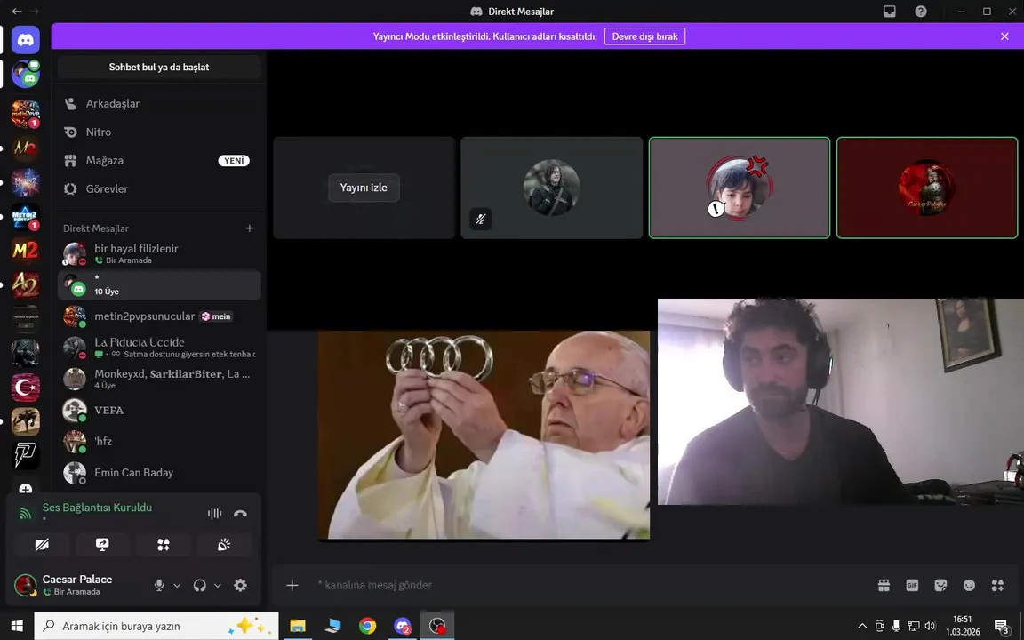Show hidden system tray icons
This screenshot has width=1024, height=640.
(x=862, y=626)
